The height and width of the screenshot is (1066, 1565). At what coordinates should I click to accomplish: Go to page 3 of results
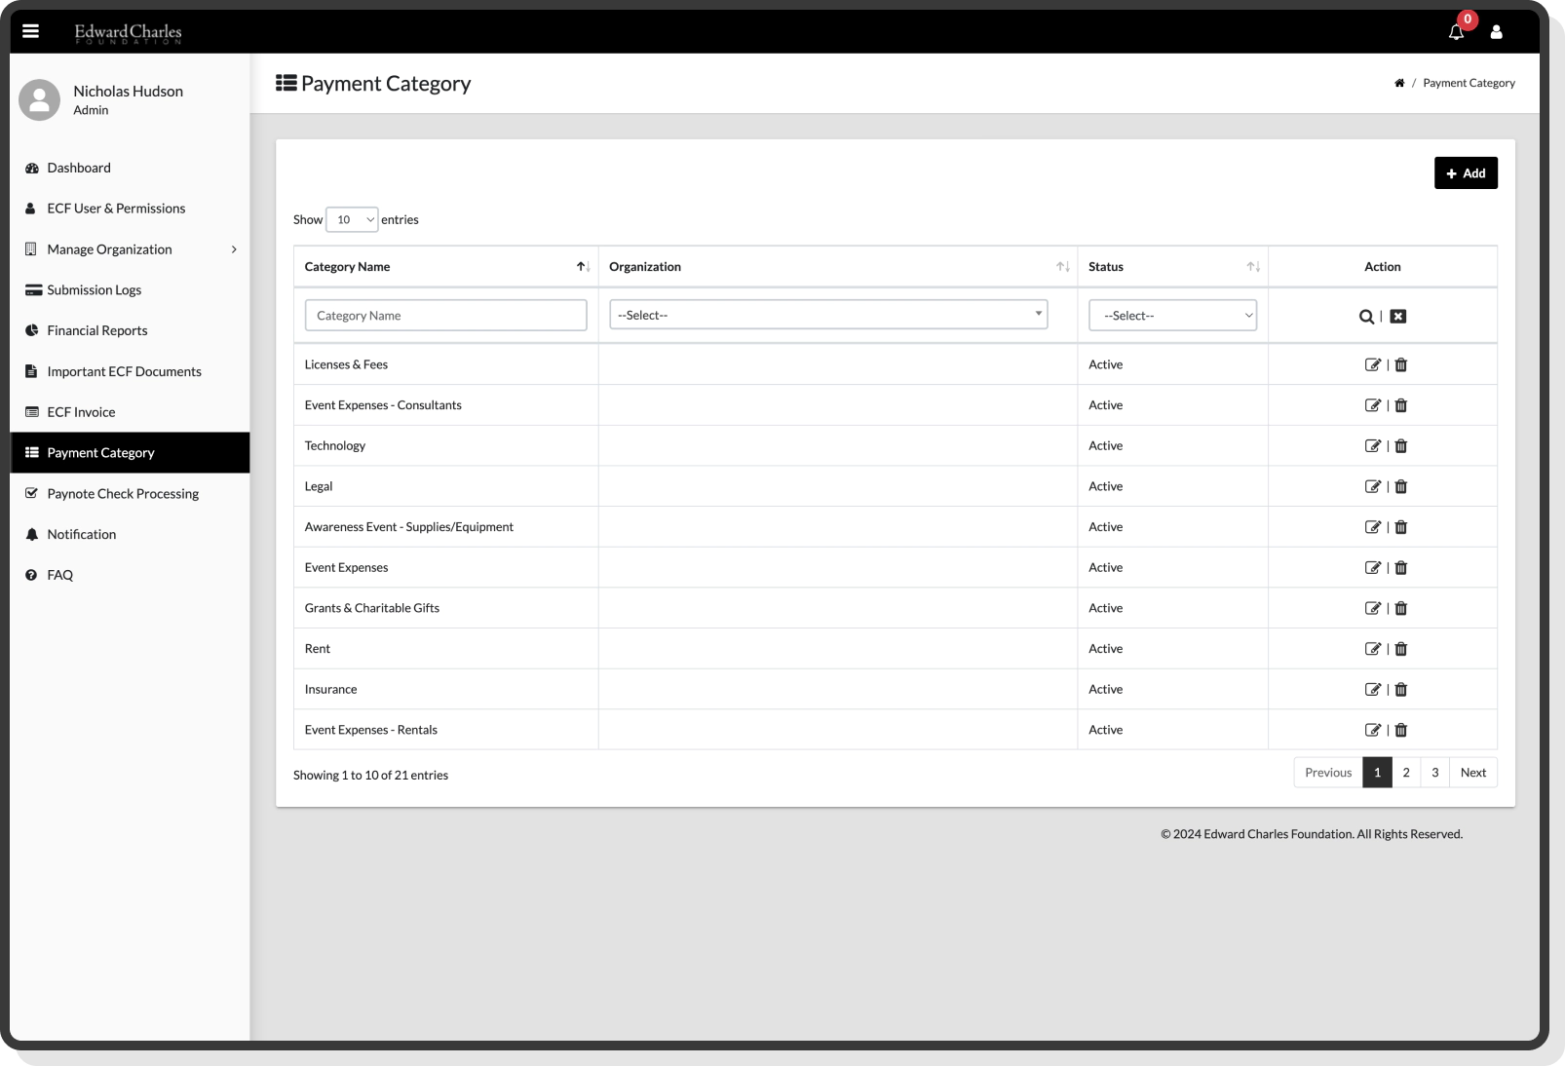tap(1434, 772)
